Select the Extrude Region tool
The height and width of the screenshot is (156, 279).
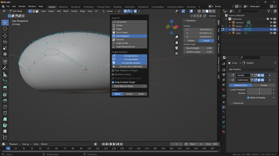pyautogui.click(x=5, y=88)
